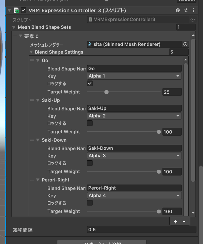The image size is (203, 244).
Task: Click Blend Shape Name field containing Saki-Down
Action: pos(134,148)
